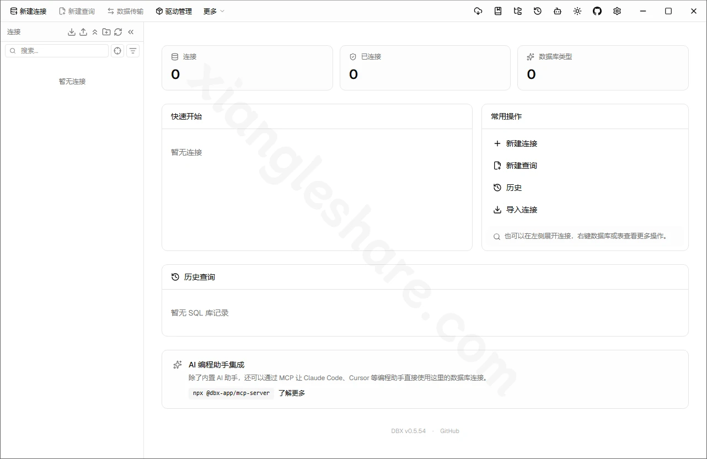Click the 连接 stat card
This screenshot has height=459, width=707.
point(247,68)
